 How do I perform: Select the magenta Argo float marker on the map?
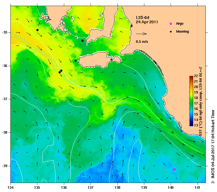[x=174, y=169]
